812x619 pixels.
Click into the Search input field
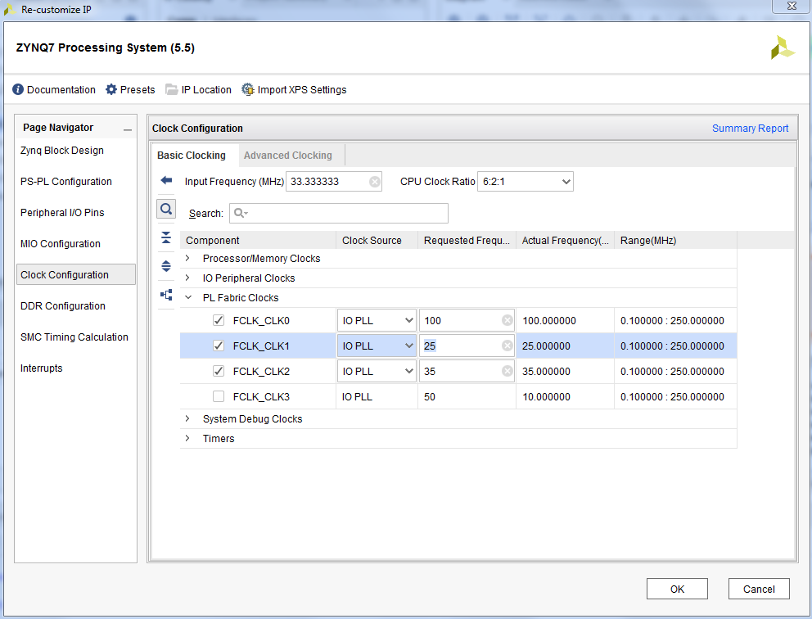pyautogui.click(x=339, y=213)
